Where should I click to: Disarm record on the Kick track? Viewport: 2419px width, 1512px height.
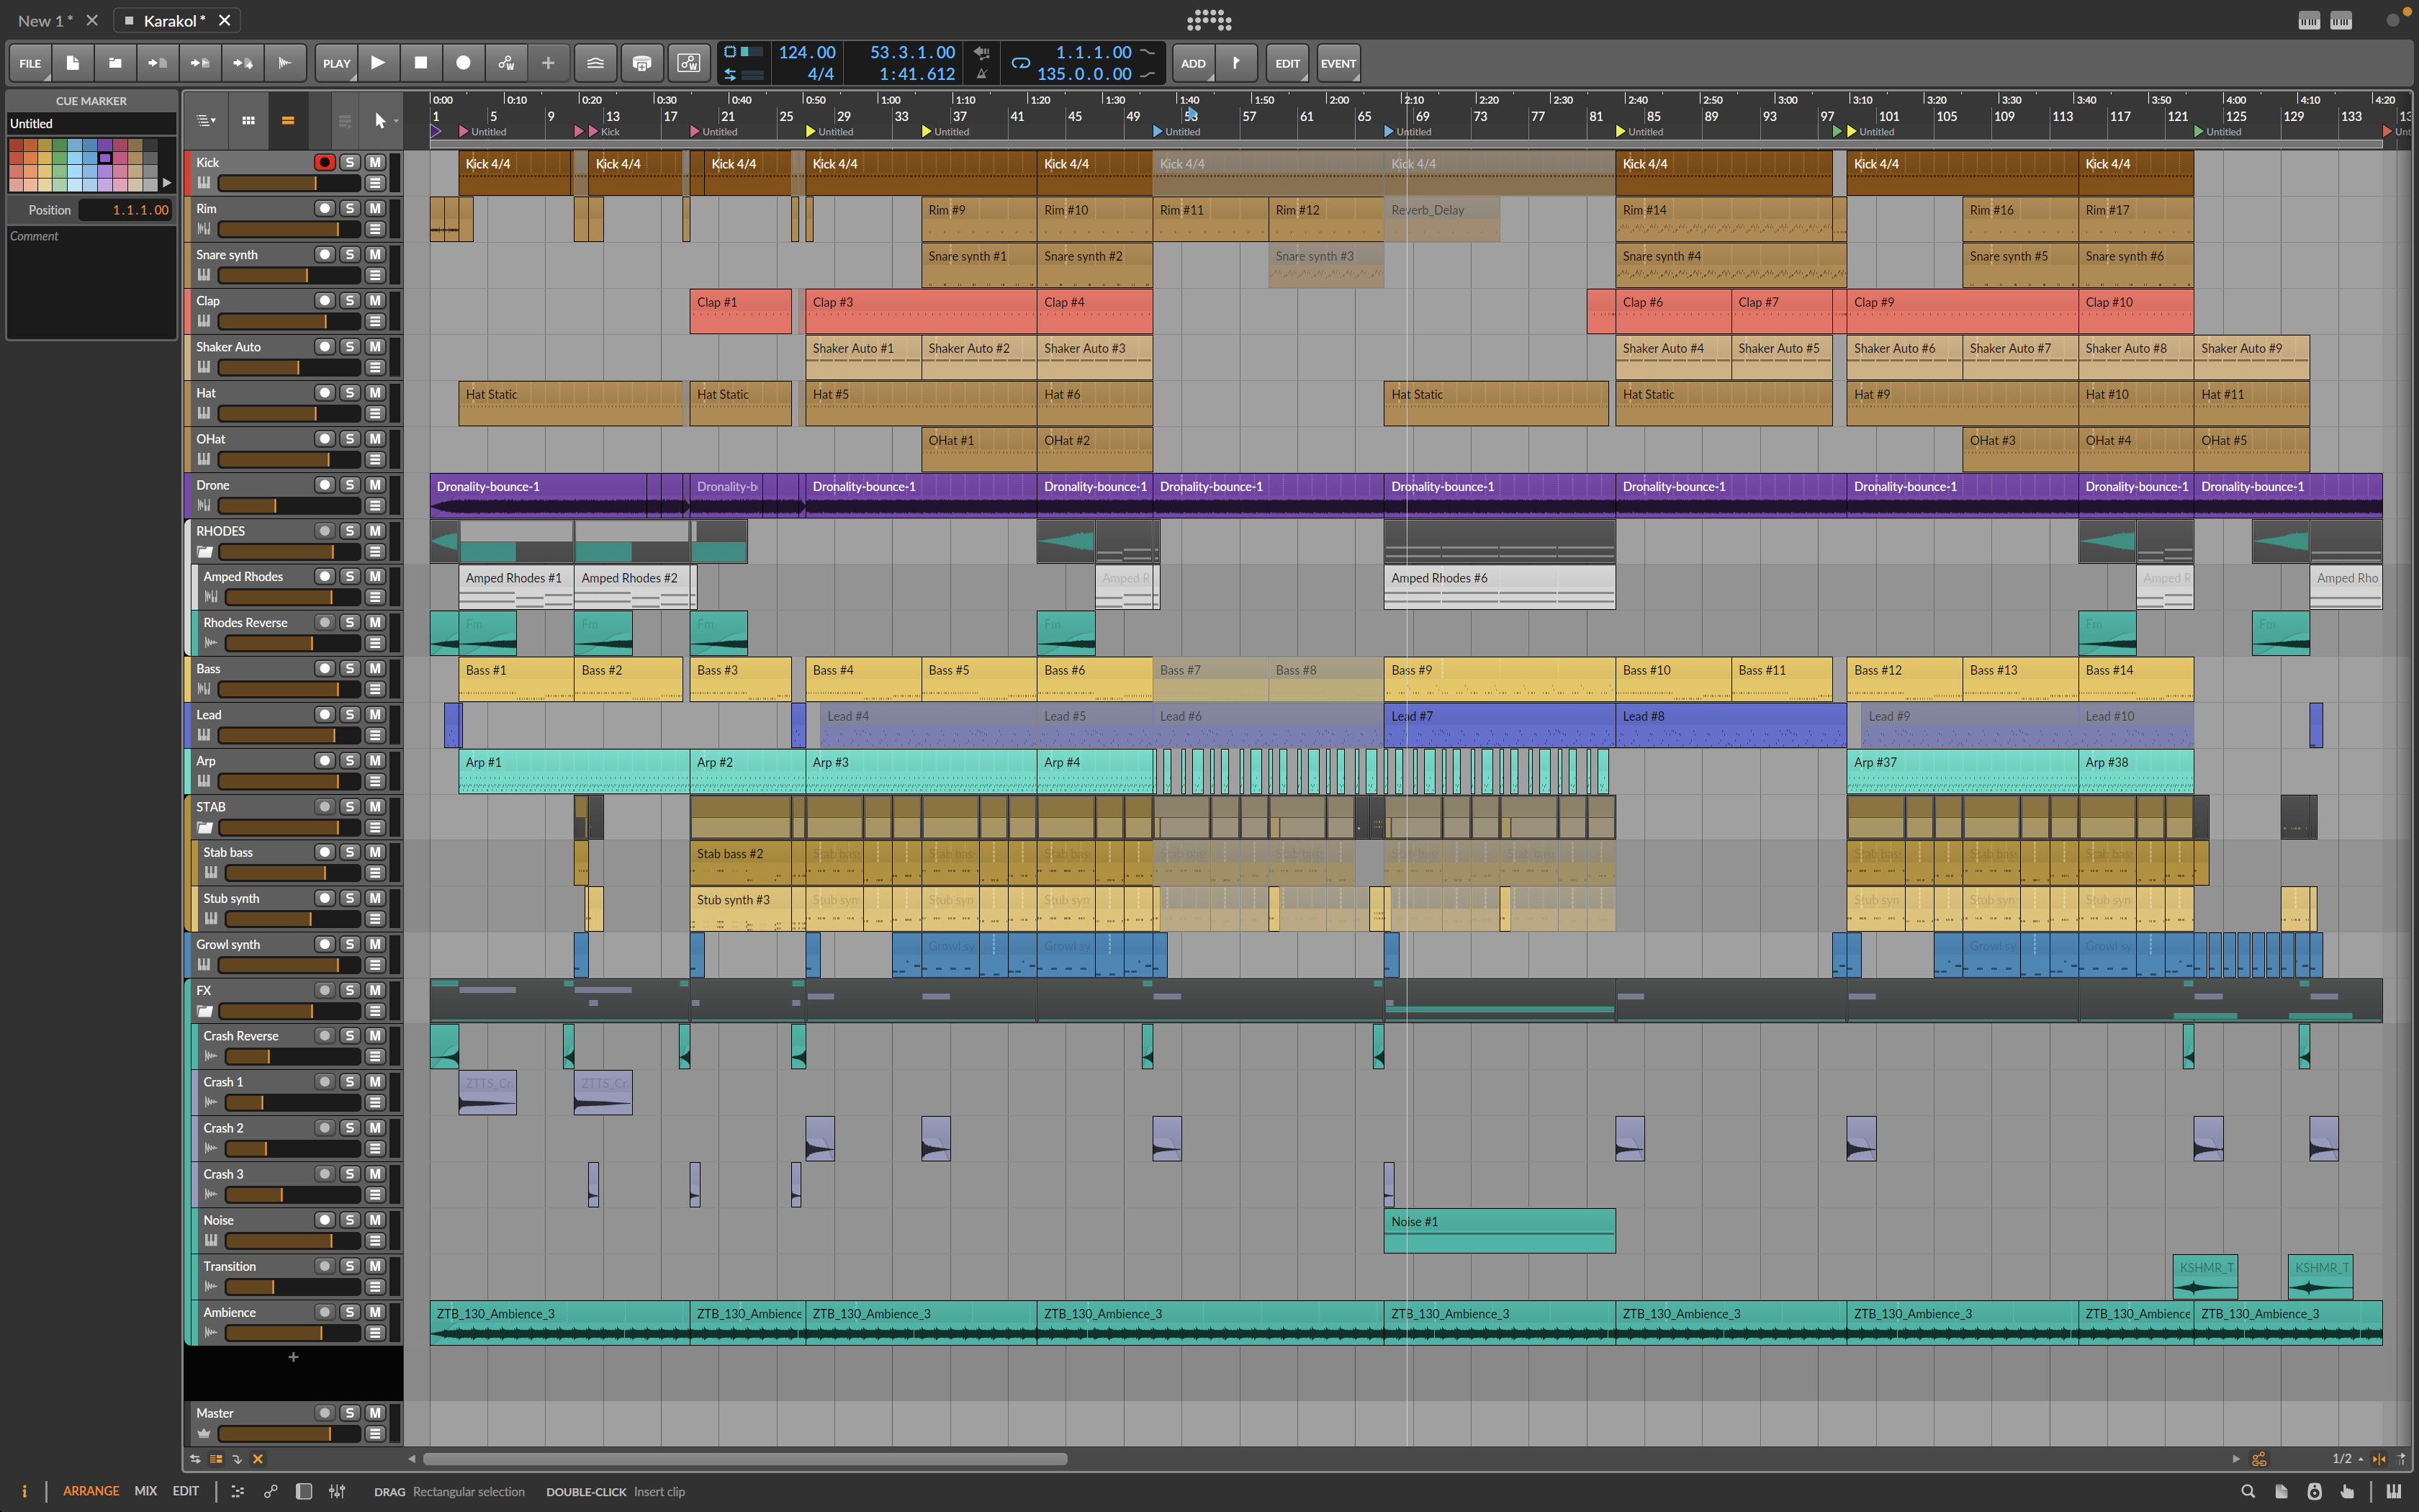tap(324, 162)
